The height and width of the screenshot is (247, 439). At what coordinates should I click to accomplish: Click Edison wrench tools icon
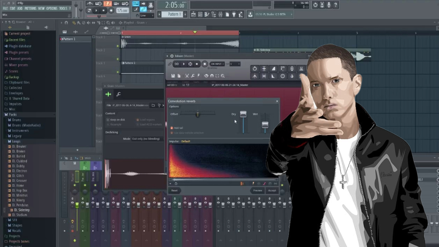point(193,76)
